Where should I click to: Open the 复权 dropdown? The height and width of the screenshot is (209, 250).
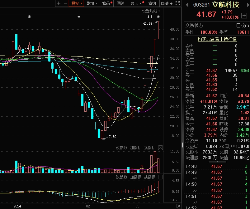[77, 3]
